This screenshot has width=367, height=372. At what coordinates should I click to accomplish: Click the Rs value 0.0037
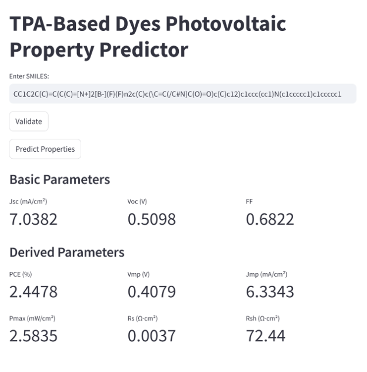152,336
